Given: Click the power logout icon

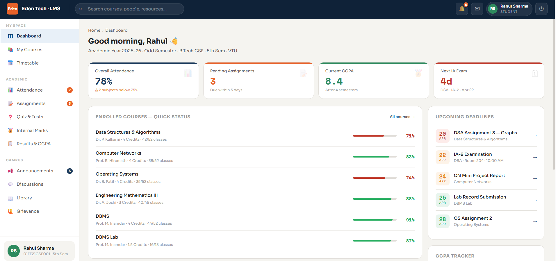Looking at the screenshot, I should 541,9.
